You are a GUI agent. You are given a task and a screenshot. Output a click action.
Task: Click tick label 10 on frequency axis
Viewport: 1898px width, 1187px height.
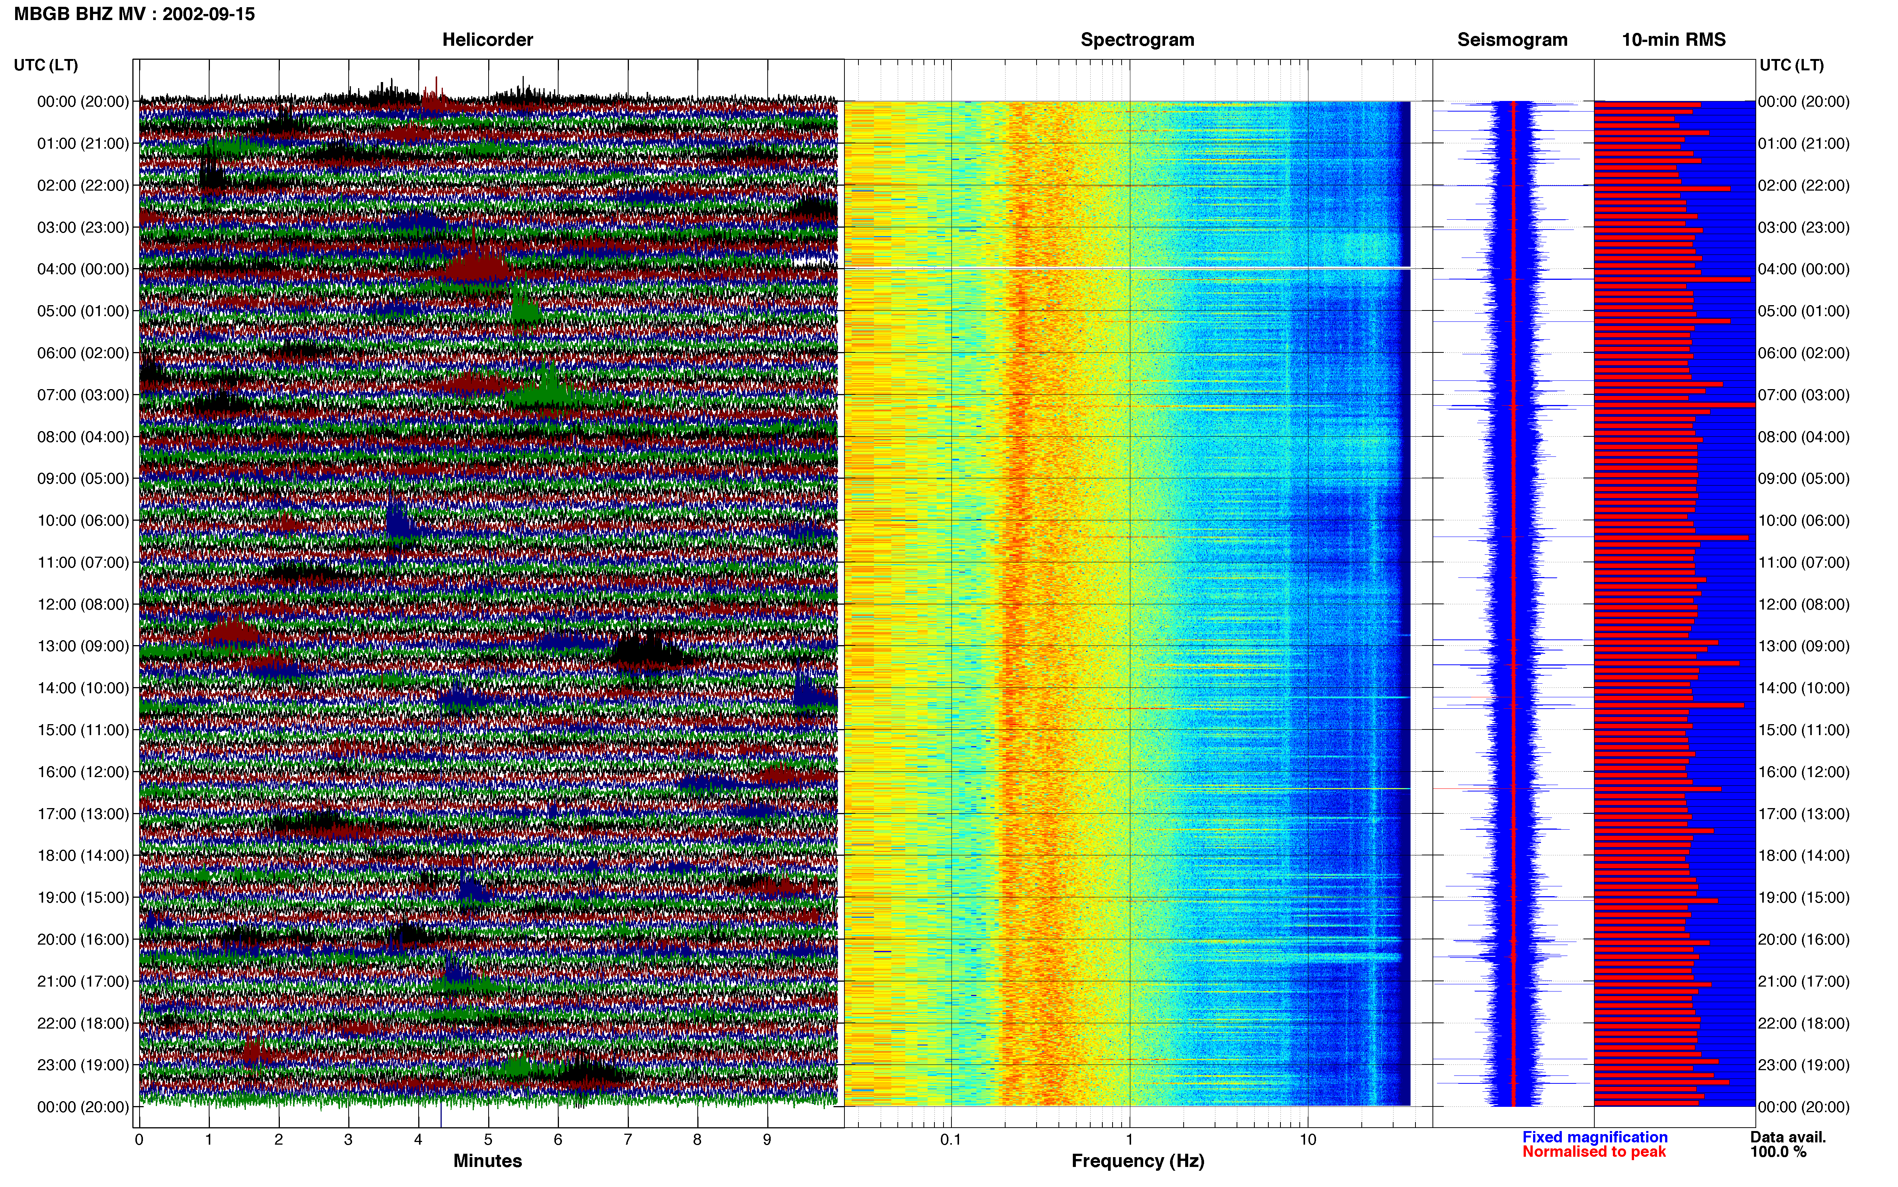pyautogui.click(x=1308, y=1140)
